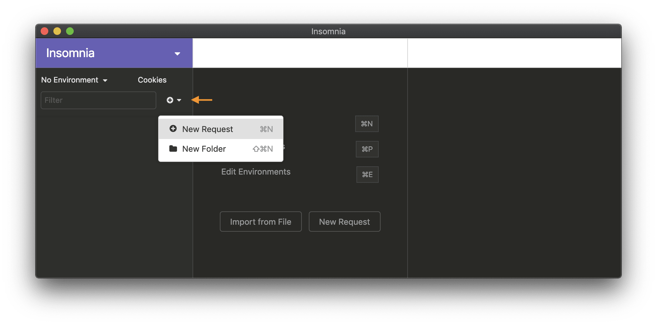
Task: Click the Import from File button
Action: pos(261,222)
